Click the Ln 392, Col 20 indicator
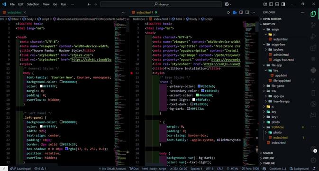Image resolution: width=319 pixels, height=171 pixels. point(178,169)
